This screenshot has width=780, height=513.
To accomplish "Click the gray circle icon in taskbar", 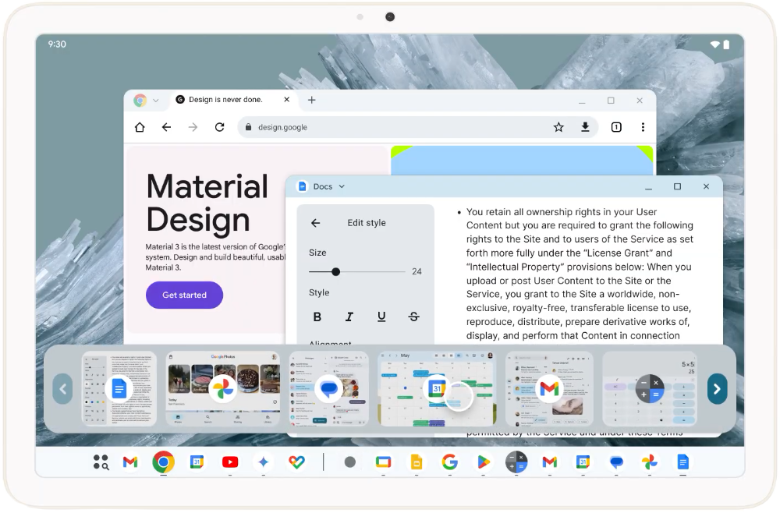I will coord(350,462).
